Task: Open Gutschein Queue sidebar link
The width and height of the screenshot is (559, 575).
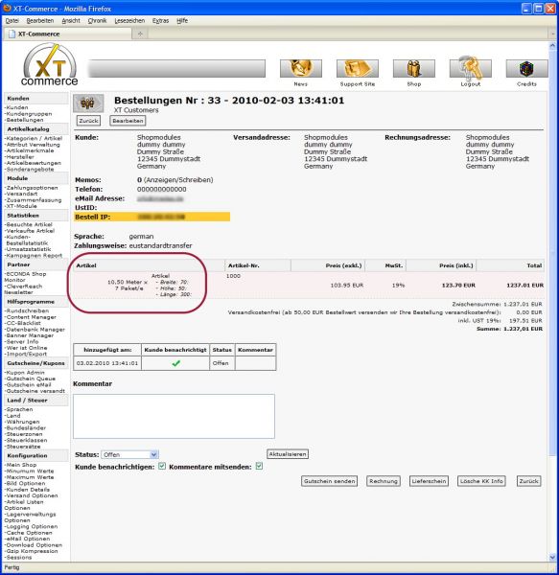Action: tap(30, 379)
